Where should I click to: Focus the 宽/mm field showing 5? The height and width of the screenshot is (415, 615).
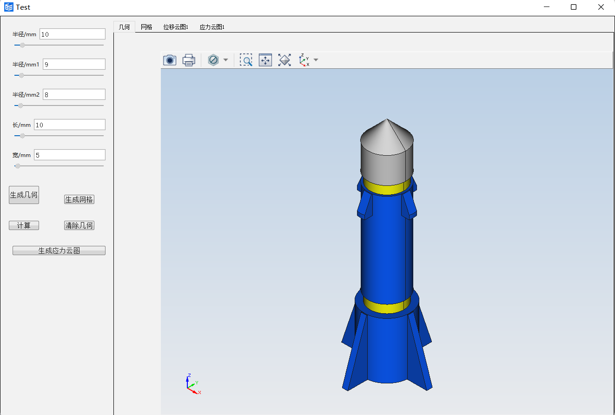(70, 155)
